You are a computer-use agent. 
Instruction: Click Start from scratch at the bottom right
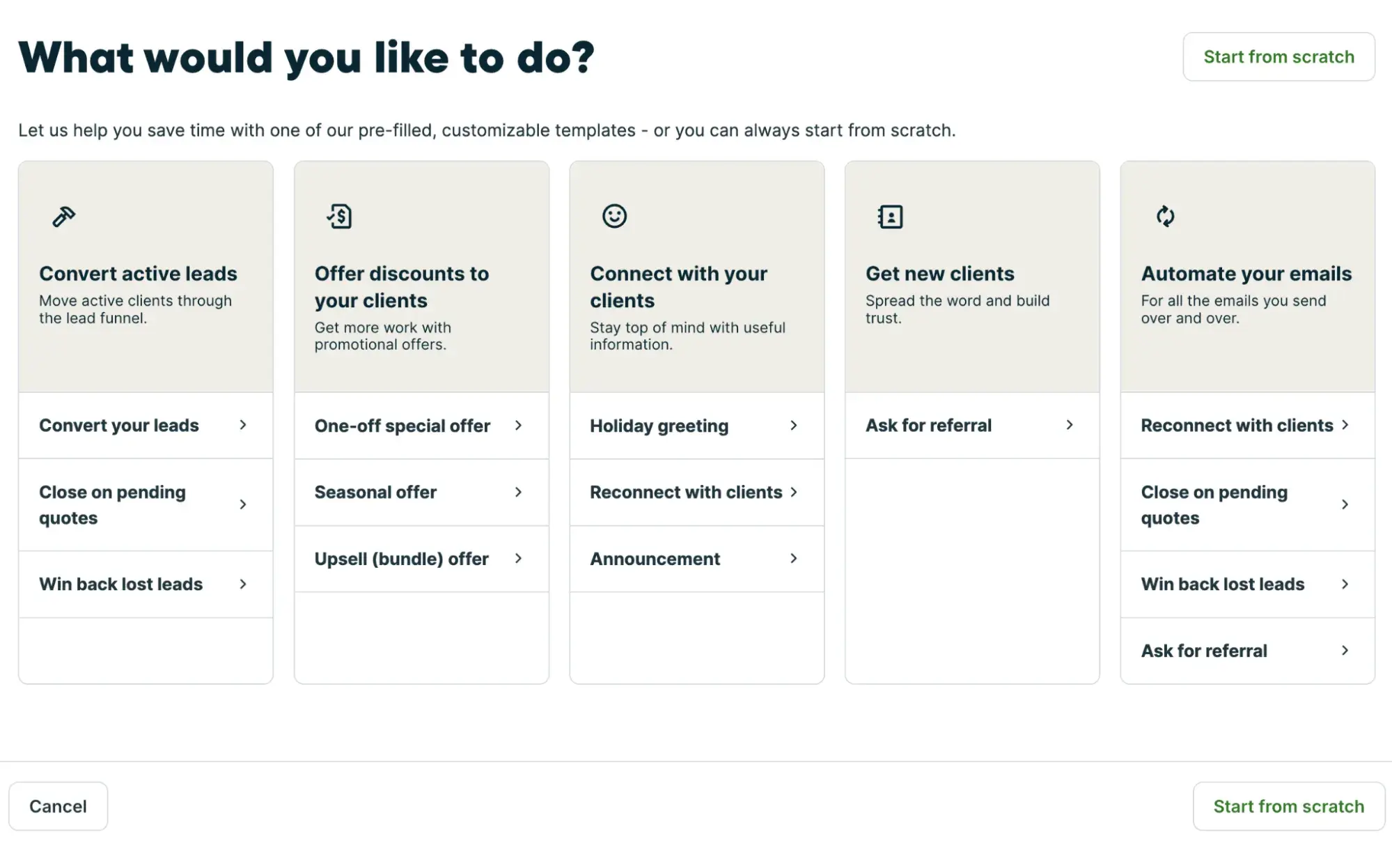click(x=1288, y=805)
